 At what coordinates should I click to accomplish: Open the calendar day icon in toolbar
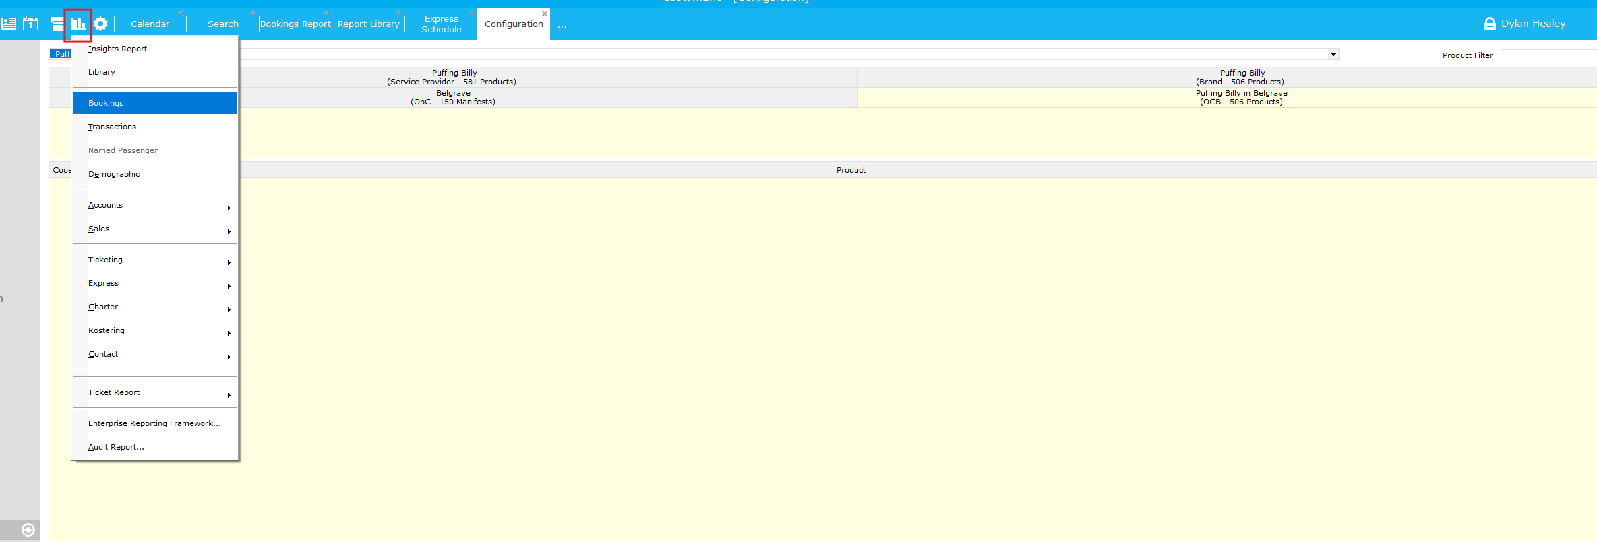(x=30, y=24)
